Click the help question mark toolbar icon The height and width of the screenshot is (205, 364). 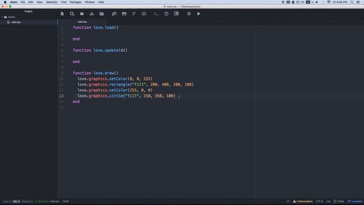167,14
